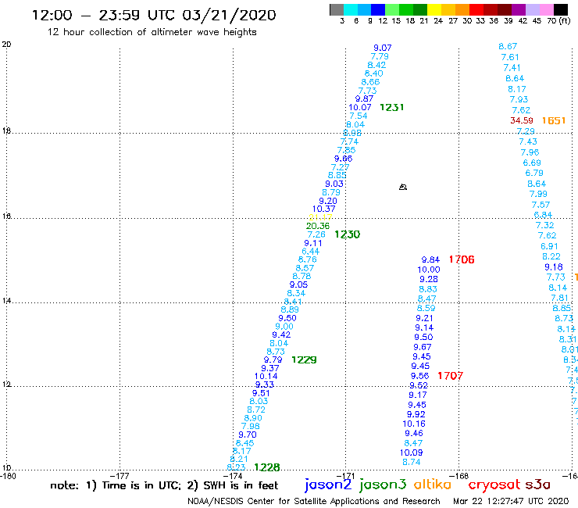Click the '70 (ft)' legend label
The image size is (578, 508).
point(558,21)
